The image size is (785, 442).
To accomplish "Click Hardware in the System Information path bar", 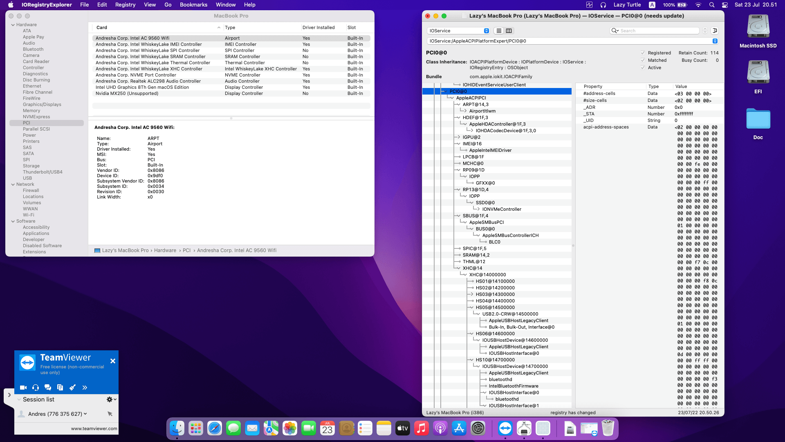I will coord(165,250).
